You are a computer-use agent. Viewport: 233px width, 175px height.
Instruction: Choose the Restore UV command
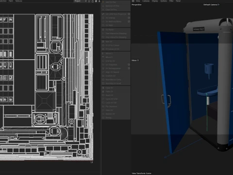coord(116,114)
